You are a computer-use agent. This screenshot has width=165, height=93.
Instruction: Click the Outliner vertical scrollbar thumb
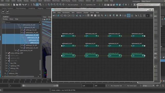click(x=40, y=65)
